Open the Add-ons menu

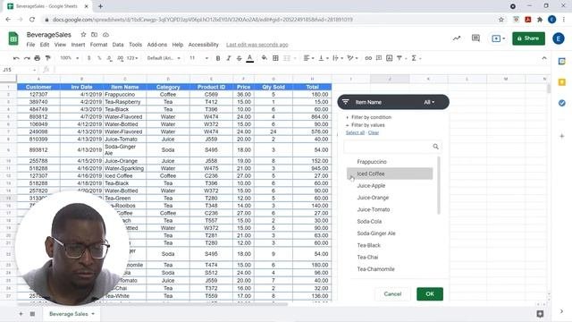click(157, 45)
